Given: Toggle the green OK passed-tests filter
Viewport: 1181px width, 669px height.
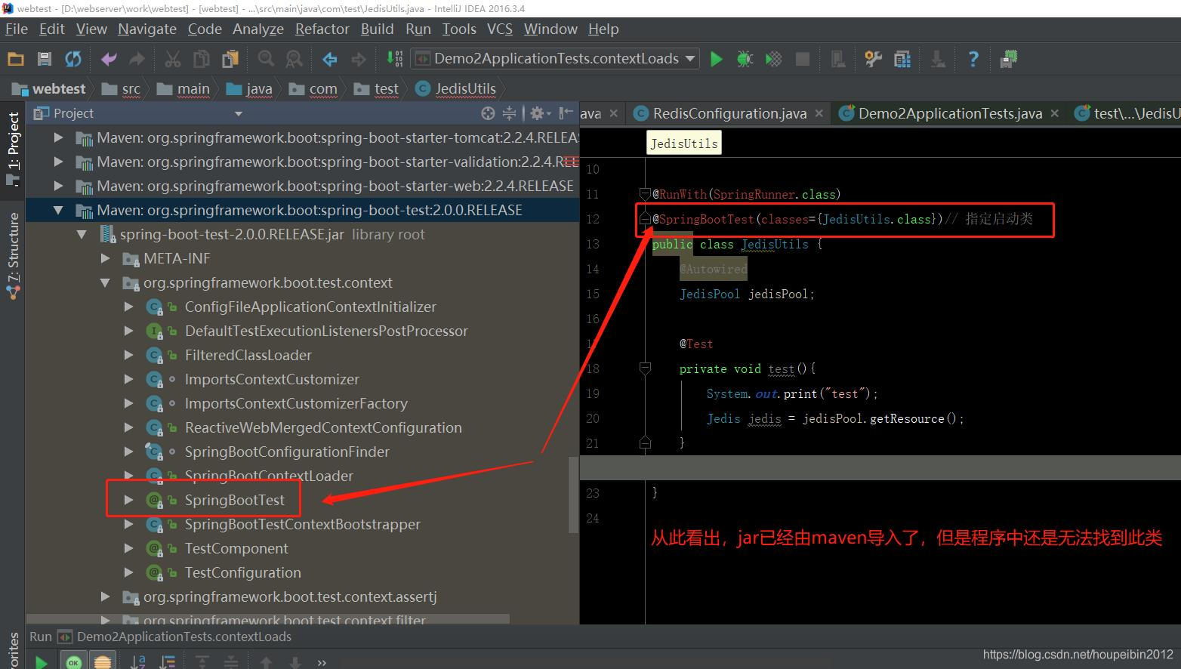Looking at the screenshot, I should (73, 661).
